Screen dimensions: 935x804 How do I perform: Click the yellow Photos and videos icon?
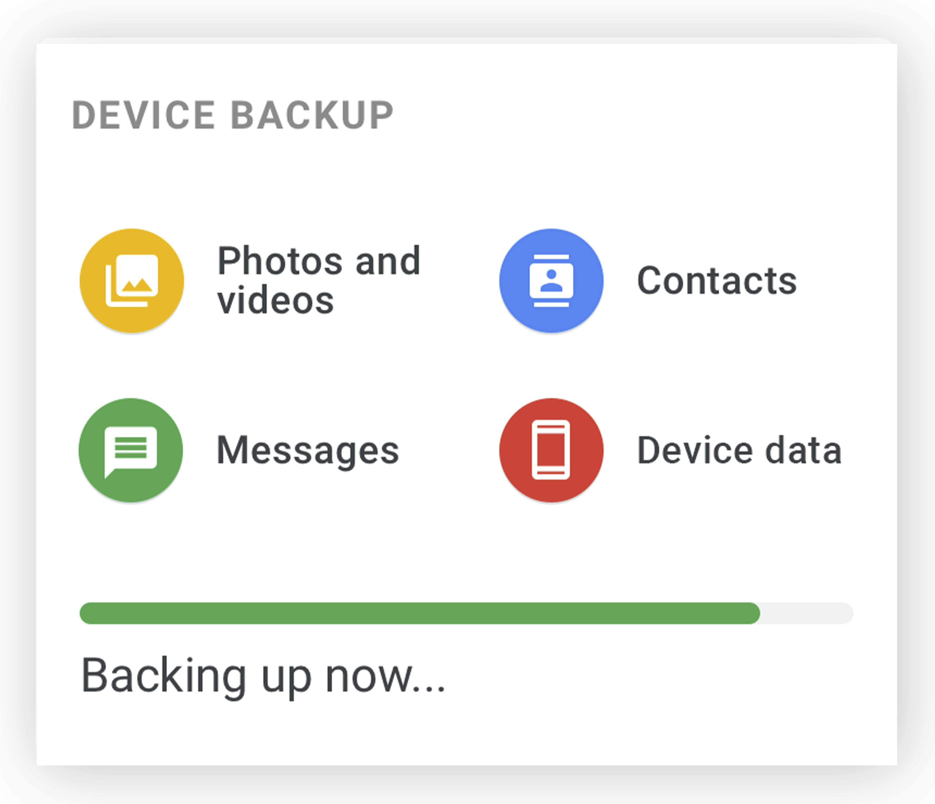pyautogui.click(x=132, y=281)
